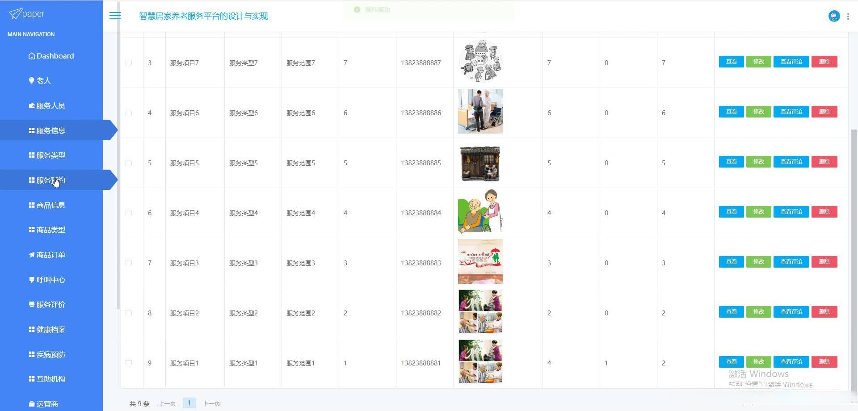The image size is (858, 411).
Task: Open the 服务项目4 wheelchair cartoon thumbnail
Action: [480, 211]
